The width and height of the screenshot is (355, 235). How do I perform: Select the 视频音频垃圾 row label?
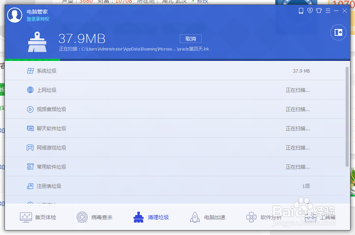pos(52,109)
